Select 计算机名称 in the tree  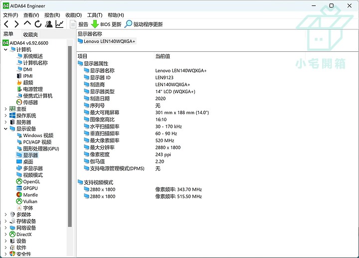point(35,63)
